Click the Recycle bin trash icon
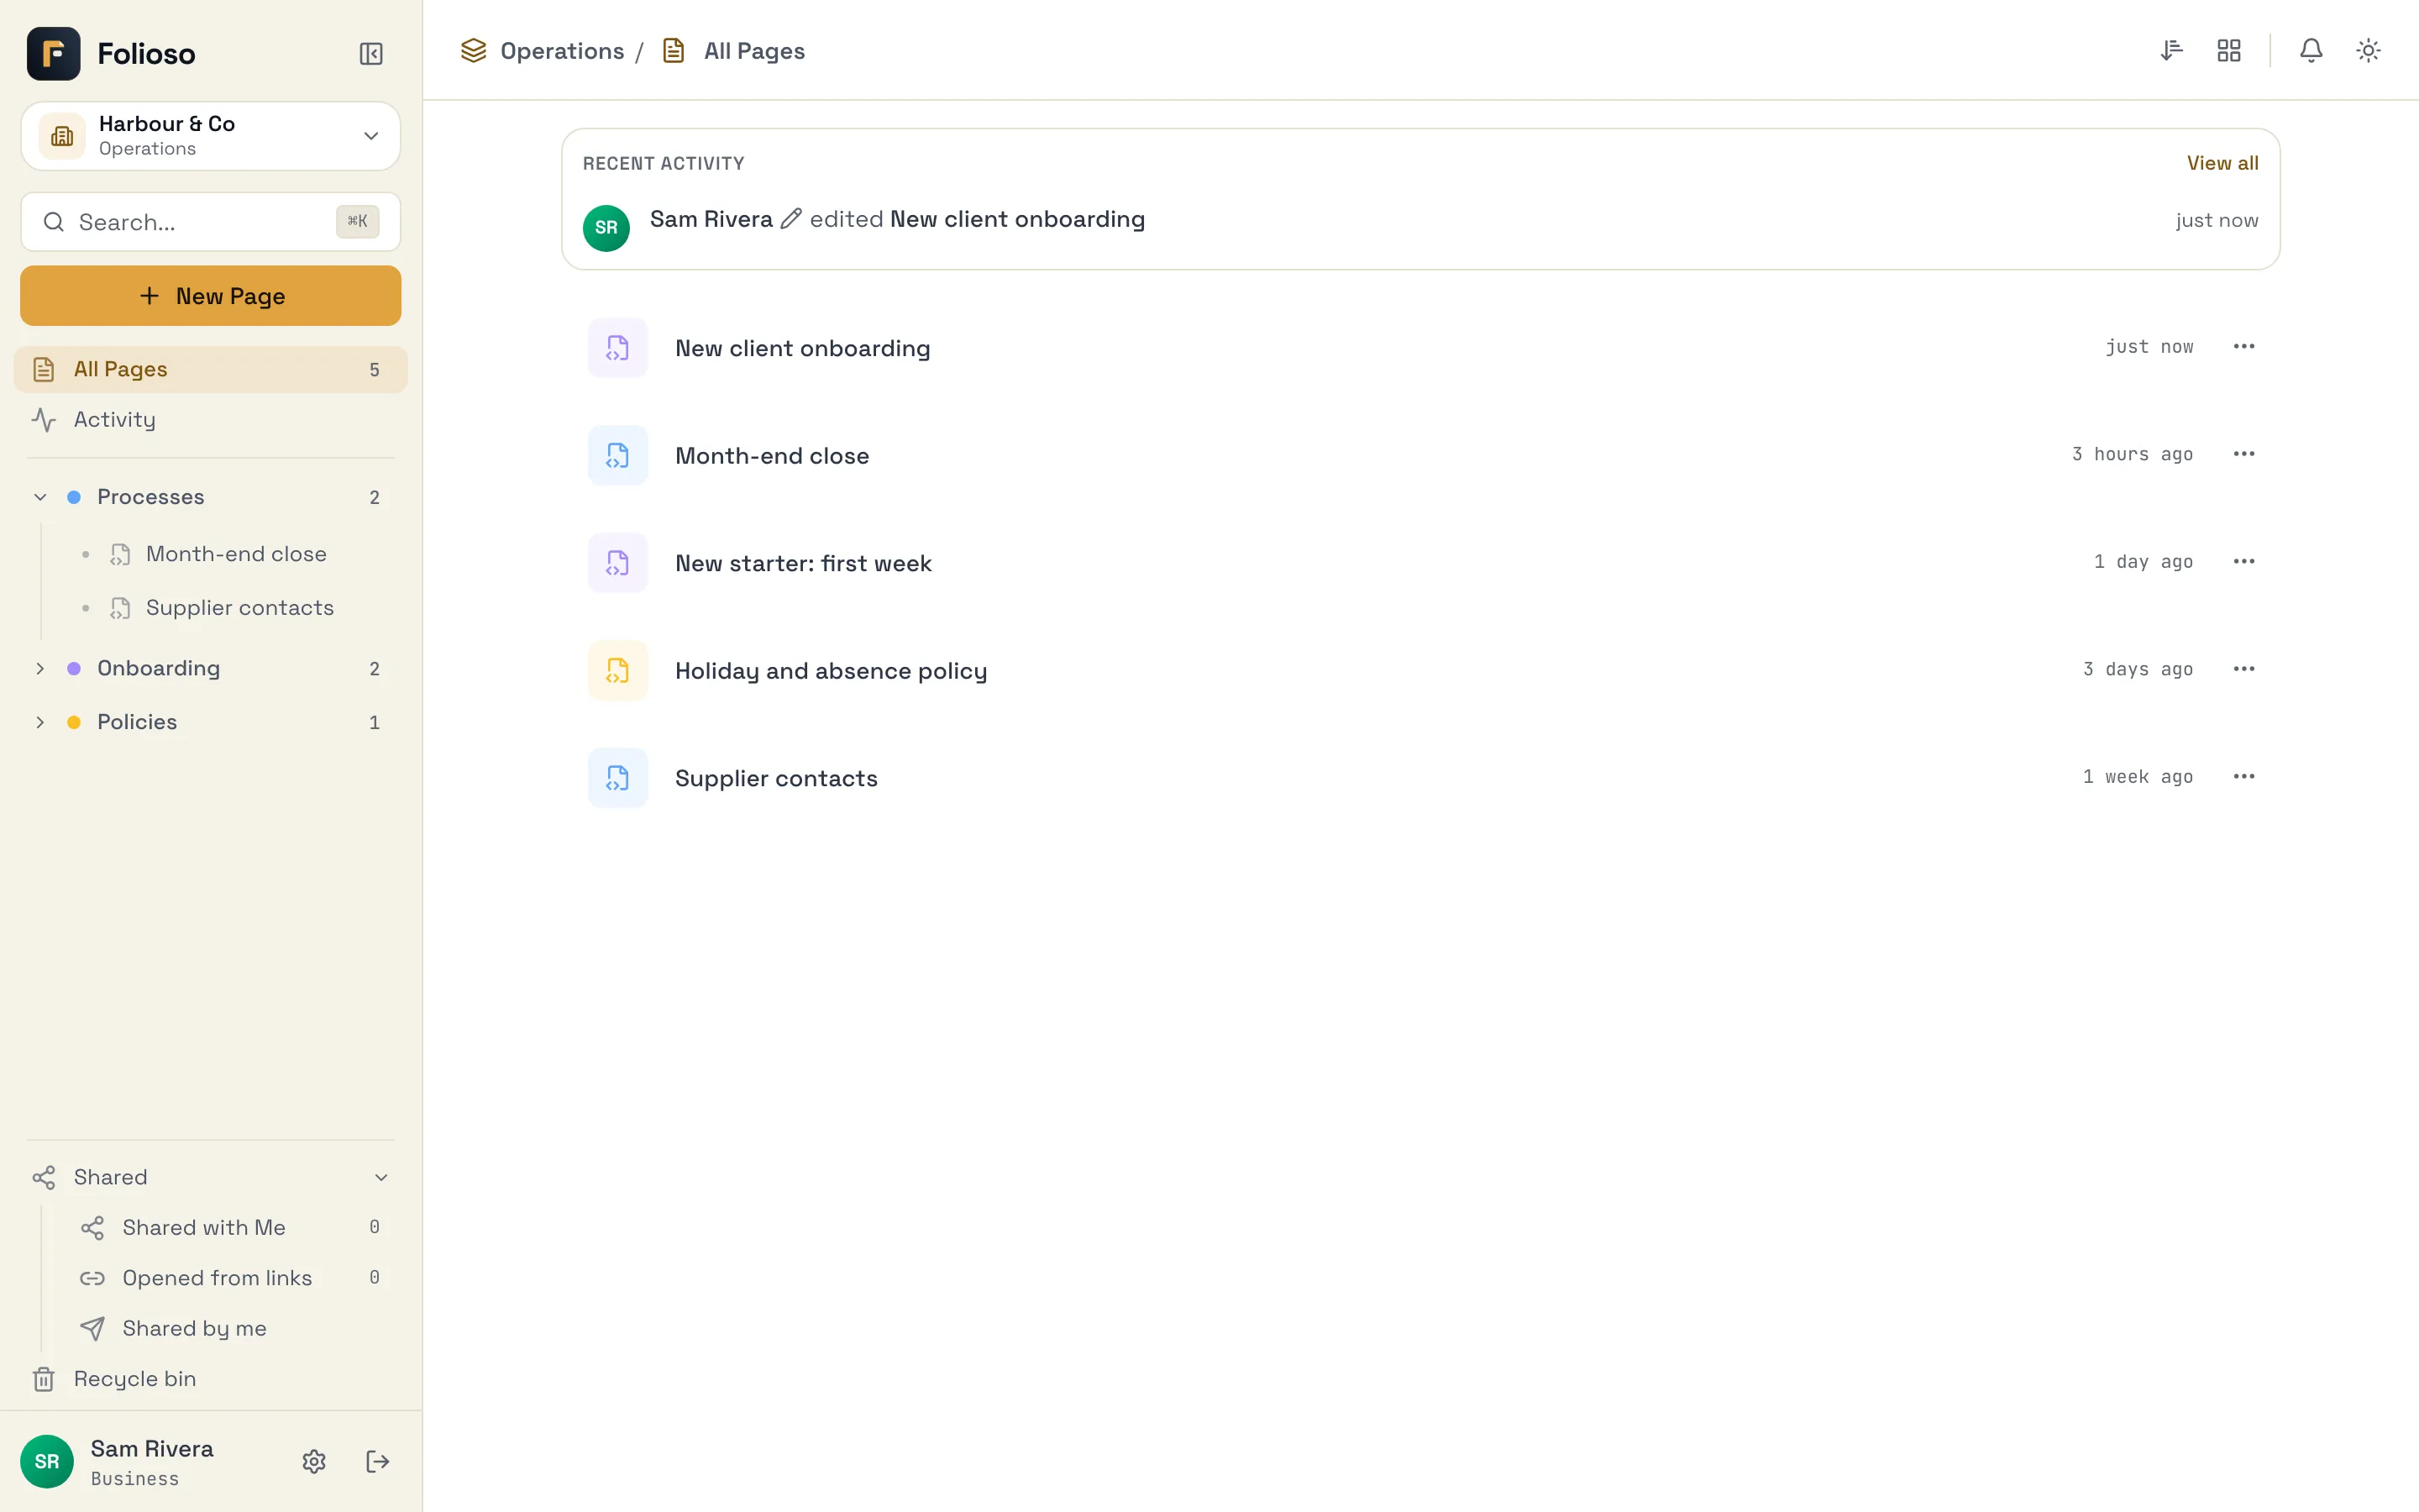Screen dimensions: 2419x1512 (44, 1380)
